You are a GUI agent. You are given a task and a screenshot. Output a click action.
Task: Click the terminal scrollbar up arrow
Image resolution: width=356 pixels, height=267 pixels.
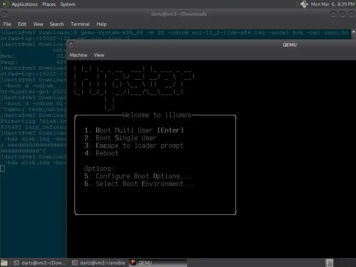coord(354,32)
